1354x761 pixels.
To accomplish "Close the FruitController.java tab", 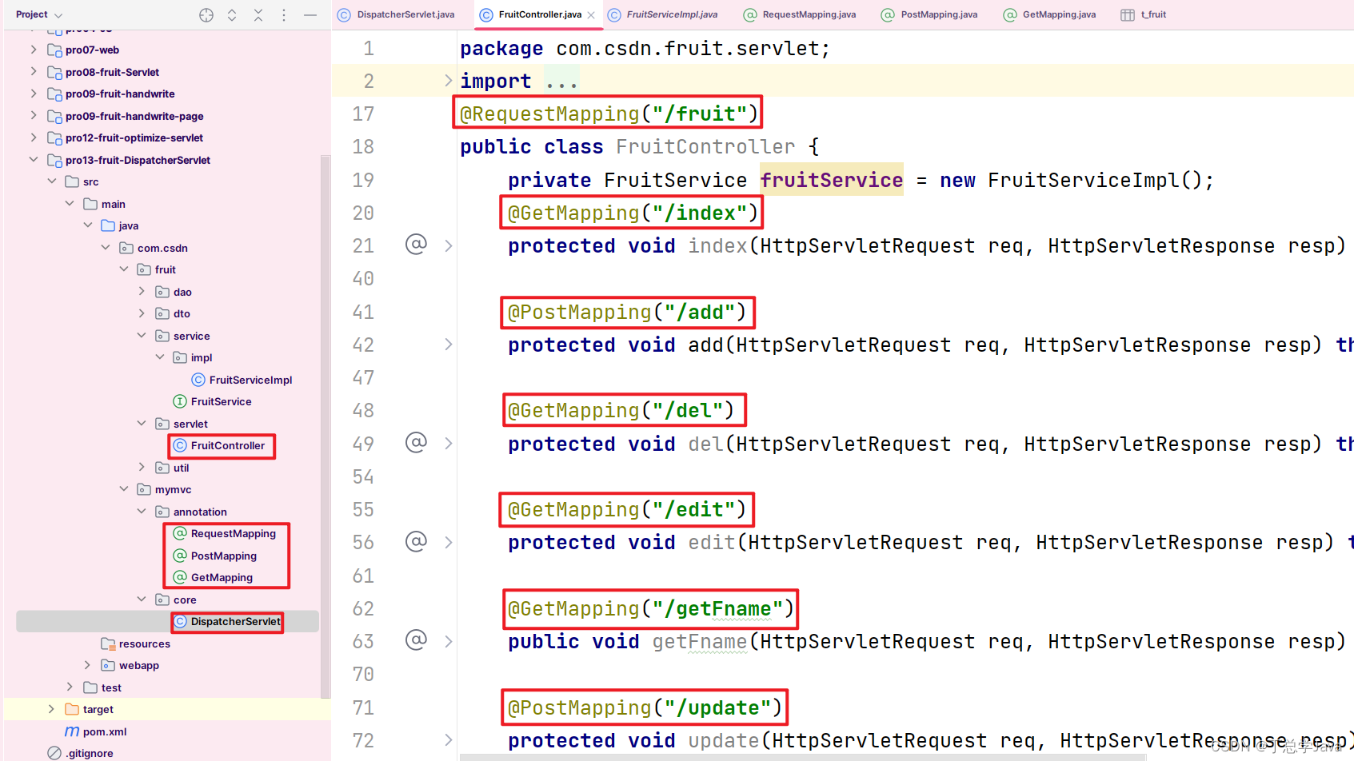I will (x=591, y=14).
